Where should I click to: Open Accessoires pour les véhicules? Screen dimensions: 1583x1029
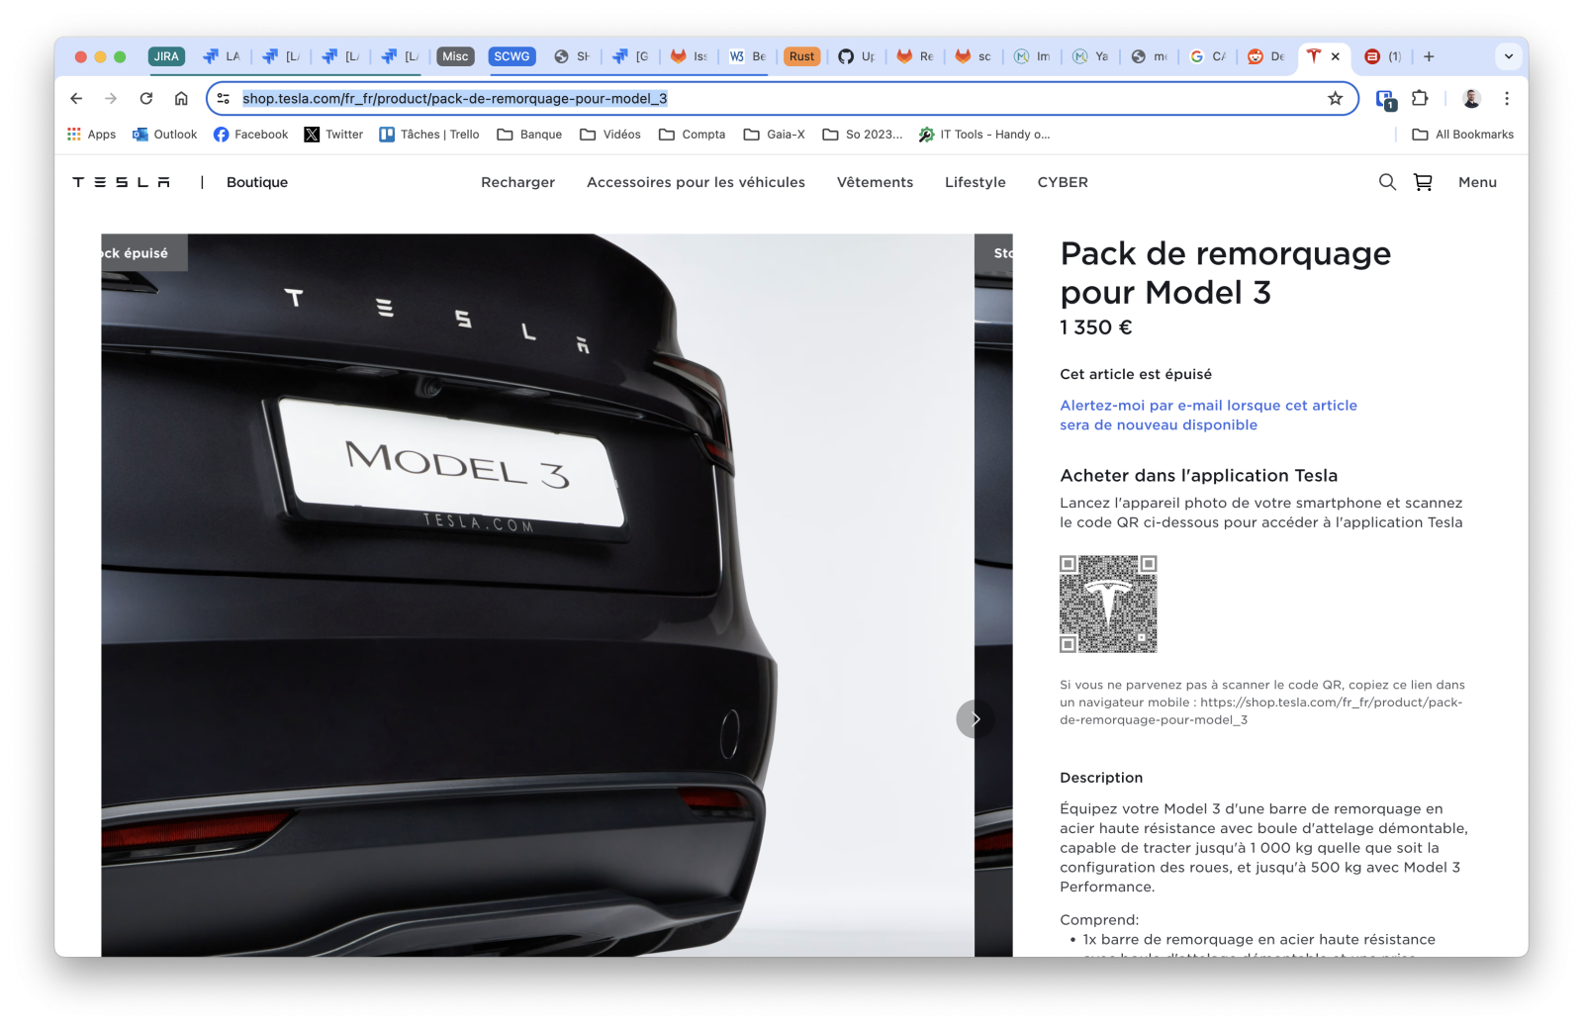pos(696,182)
